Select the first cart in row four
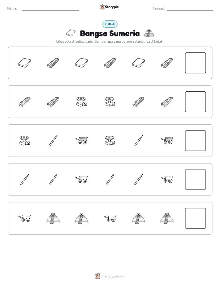Viewport: 220px width, 285px height. (x=82, y=179)
